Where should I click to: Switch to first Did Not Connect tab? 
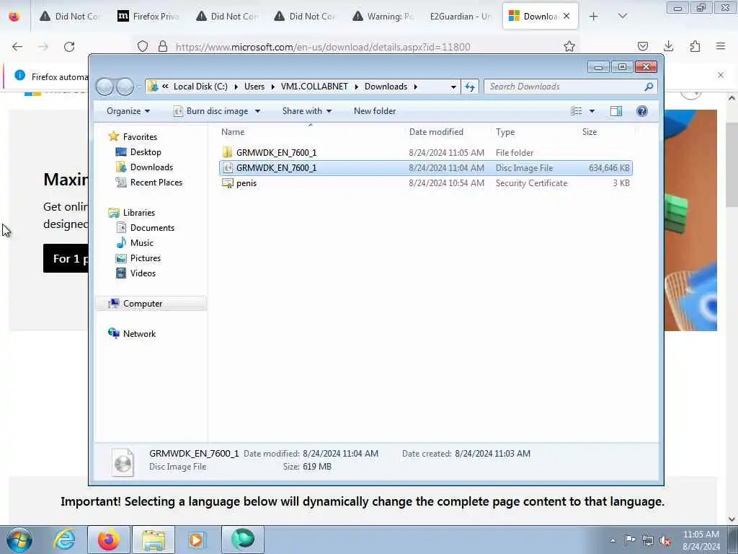(71, 17)
